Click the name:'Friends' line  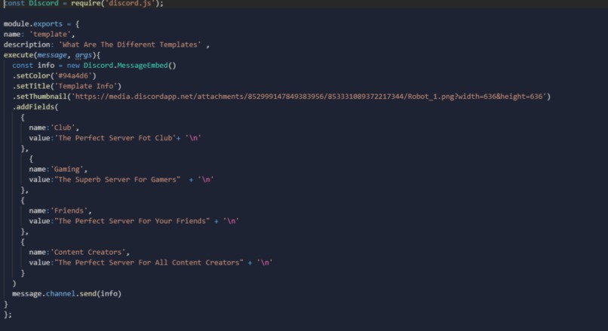[x=60, y=210]
